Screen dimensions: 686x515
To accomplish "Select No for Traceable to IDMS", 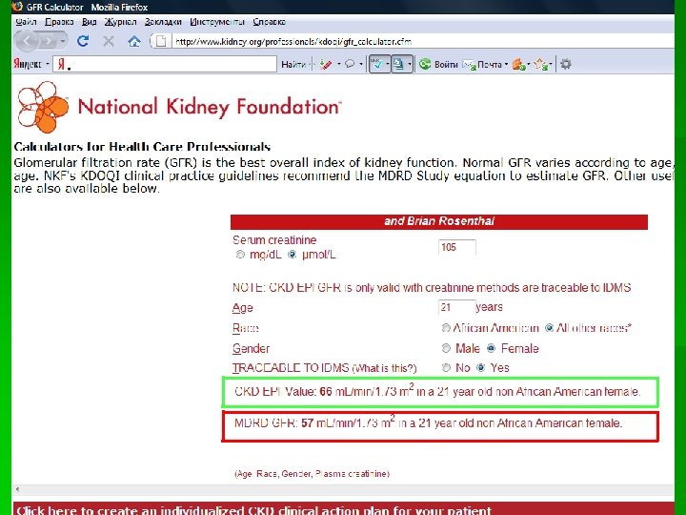I will [446, 368].
